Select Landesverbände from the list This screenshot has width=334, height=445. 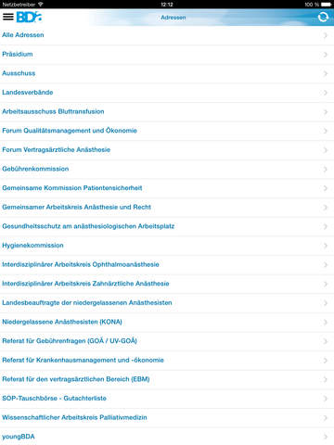167,93
